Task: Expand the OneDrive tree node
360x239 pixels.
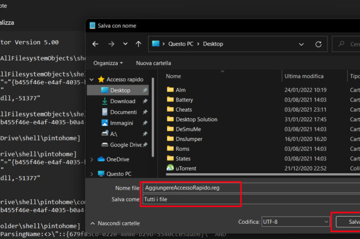Action: [x=93, y=159]
